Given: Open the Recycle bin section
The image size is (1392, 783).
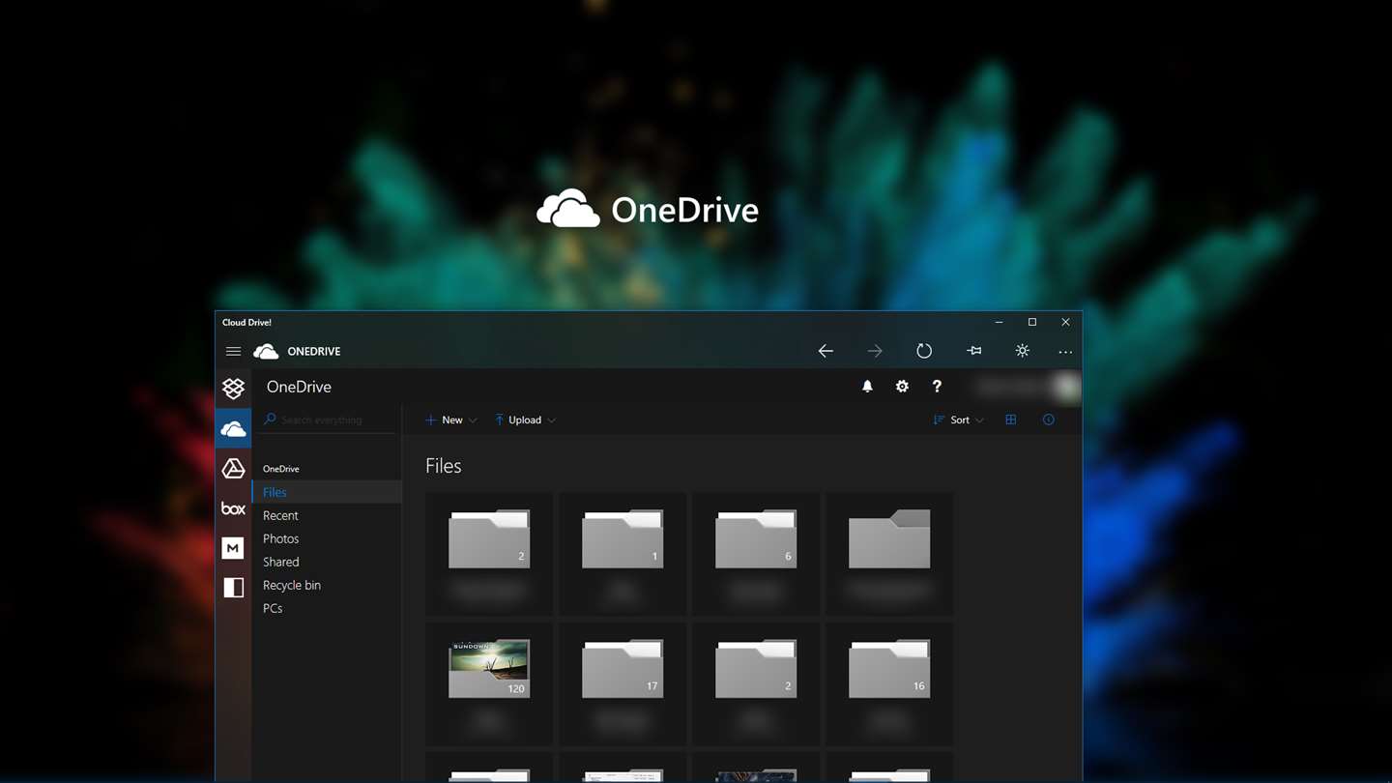Looking at the screenshot, I should [291, 585].
